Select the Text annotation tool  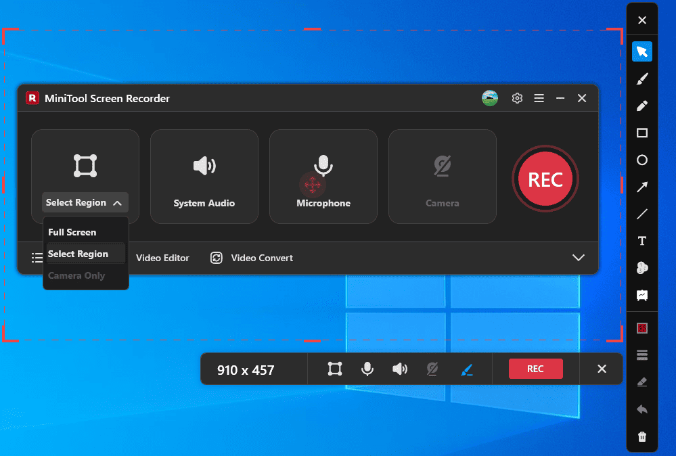coord(641,241)
